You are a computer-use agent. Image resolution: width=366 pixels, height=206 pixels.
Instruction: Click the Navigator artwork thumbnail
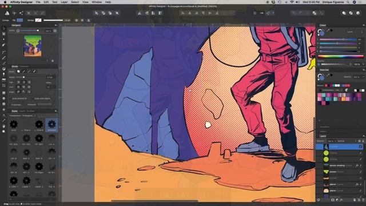(x=33, y=46)
